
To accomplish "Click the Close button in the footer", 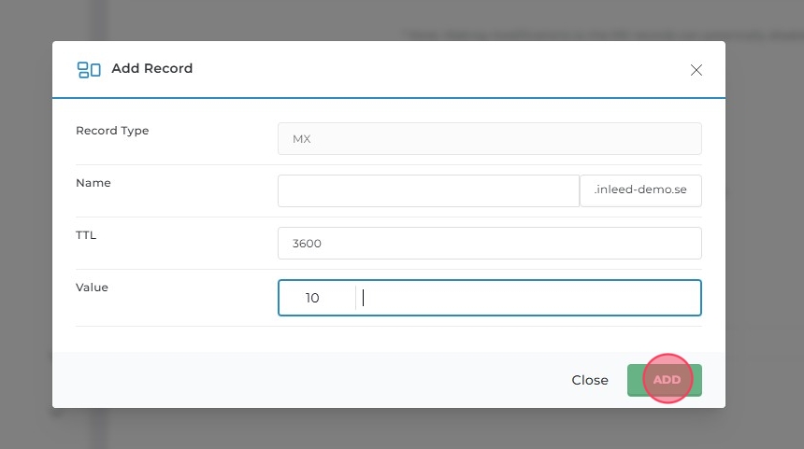I will (x=590, y=380).
